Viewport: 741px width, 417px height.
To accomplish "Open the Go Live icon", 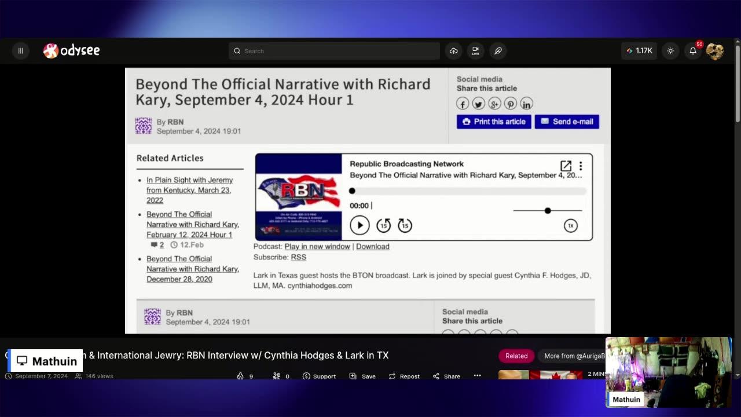I will point(475,51).
